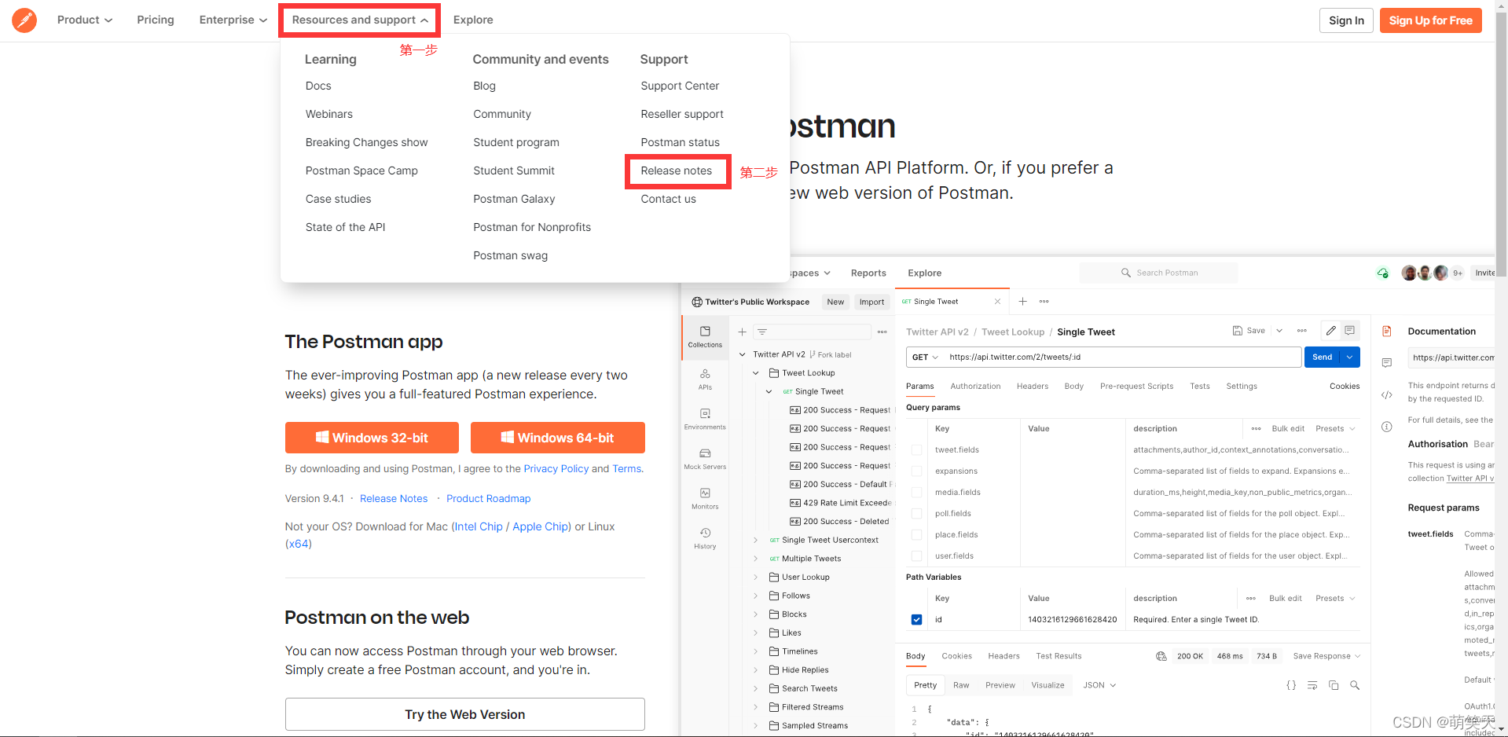Click the new tab plus icon
This screenshot has height=737, width=1508.
pyautogui.click(x=1022, y=302)
